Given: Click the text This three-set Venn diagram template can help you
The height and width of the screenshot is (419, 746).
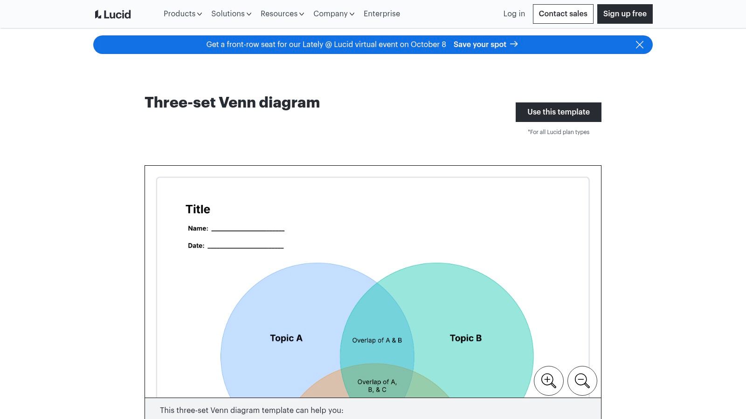Looking at the screenshot, I should [x=251, y=410].
